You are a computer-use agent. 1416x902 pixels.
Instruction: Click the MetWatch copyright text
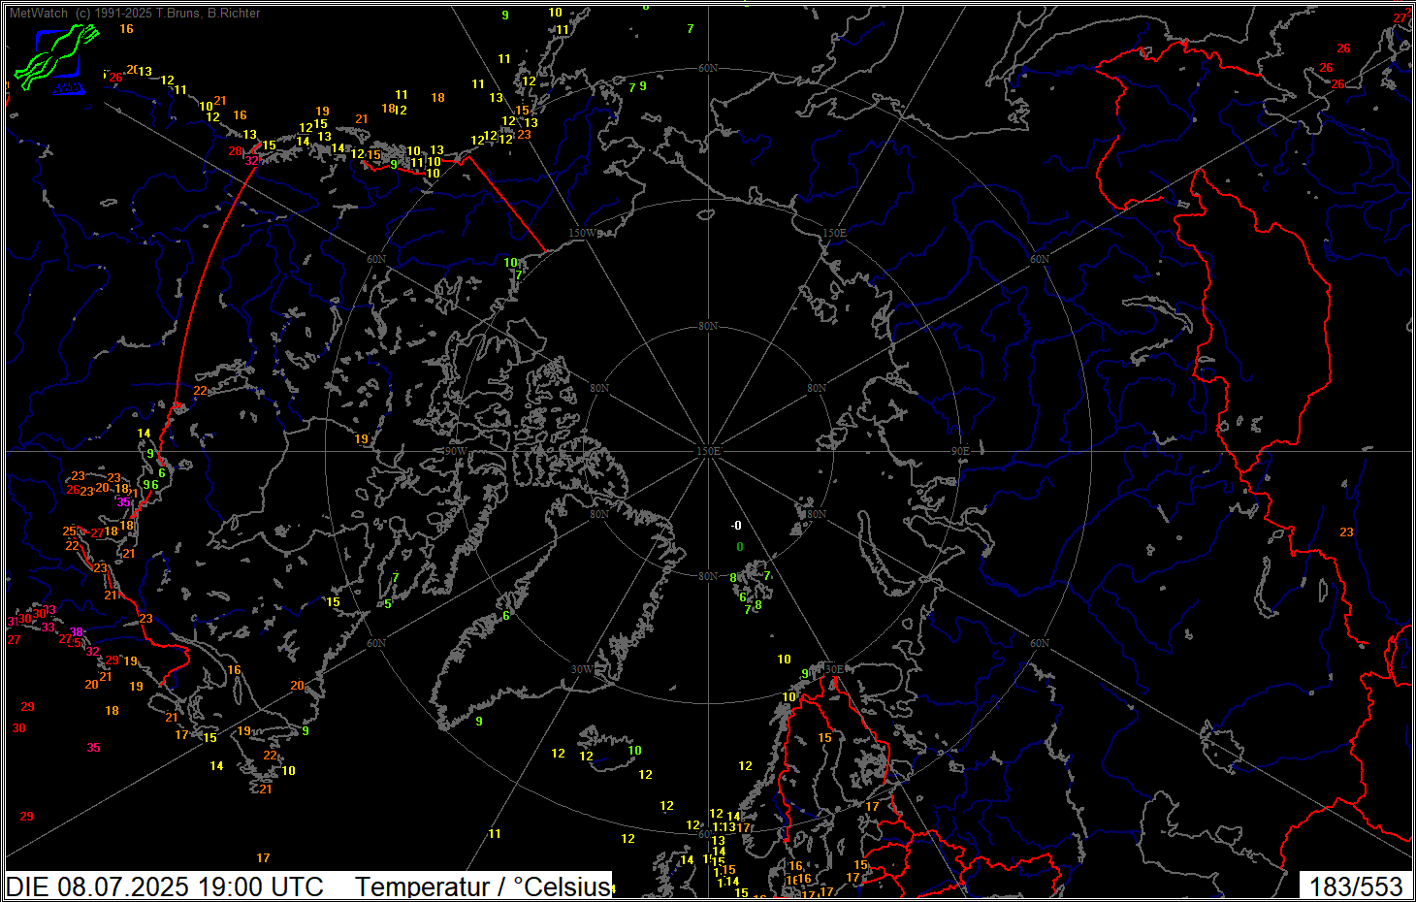pyautogui.click(x=135, y=14)
